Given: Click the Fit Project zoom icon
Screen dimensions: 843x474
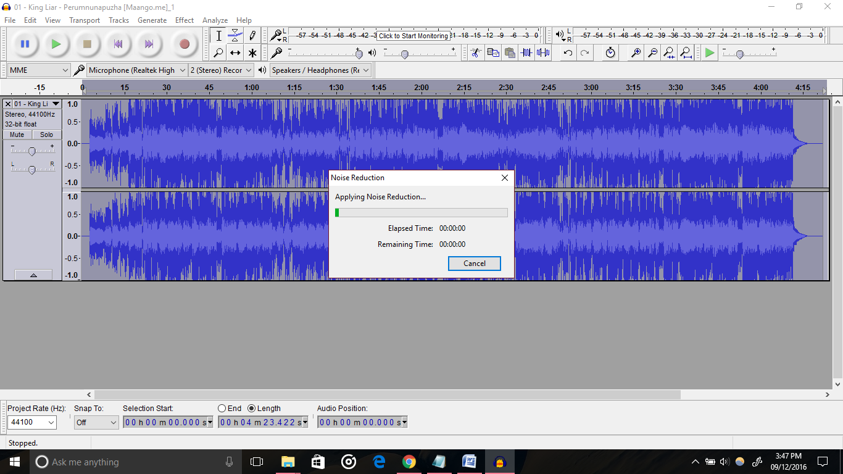Looking at the screenshot, I should click(686, 53).
